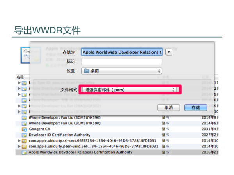The image size is (234, 175).
Task: Click the Developer ID Certification Authority icon
Action: (x=24, y=135)
